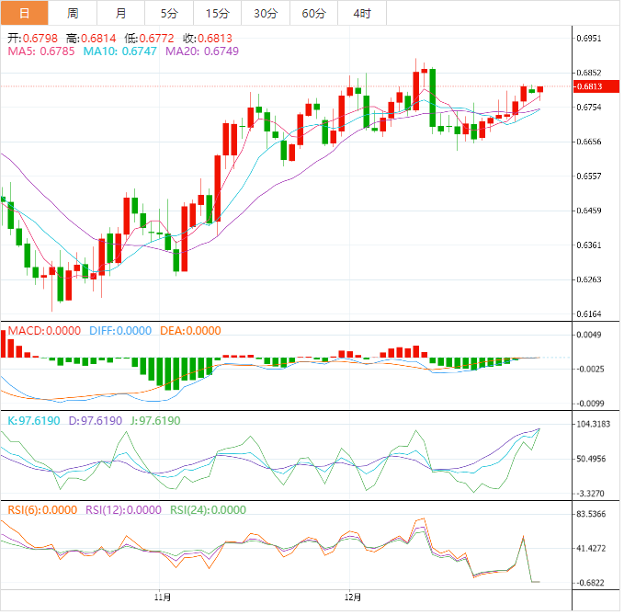Switch to the 5分 timeframe

click(169, 13)
